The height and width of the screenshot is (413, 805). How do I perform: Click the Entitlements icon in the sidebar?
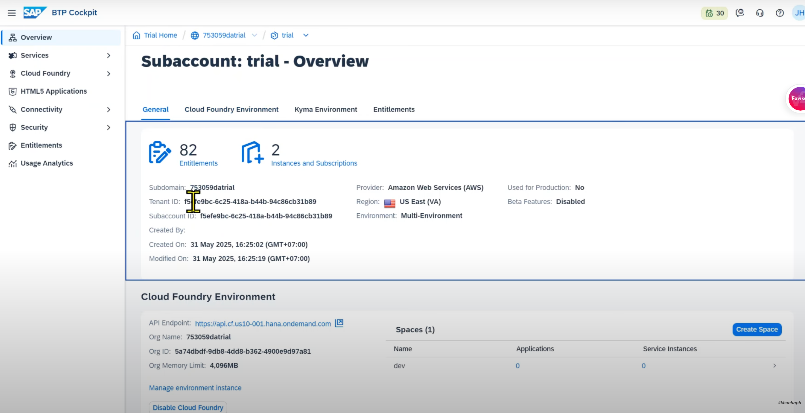[12, 146]
